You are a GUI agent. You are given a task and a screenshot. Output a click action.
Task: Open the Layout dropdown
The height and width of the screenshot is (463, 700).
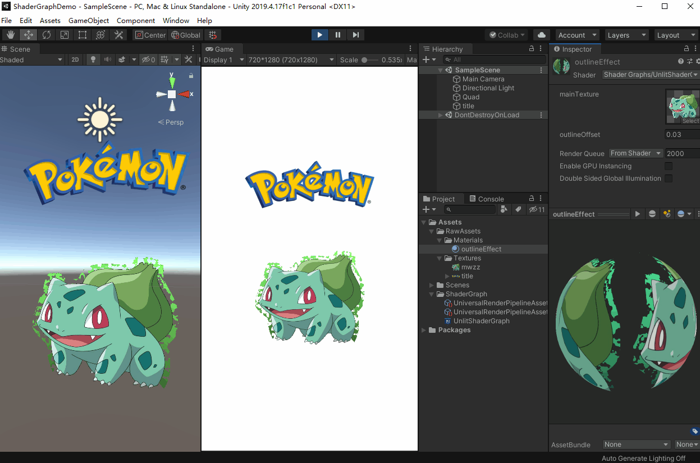click(x=676, y=35)
